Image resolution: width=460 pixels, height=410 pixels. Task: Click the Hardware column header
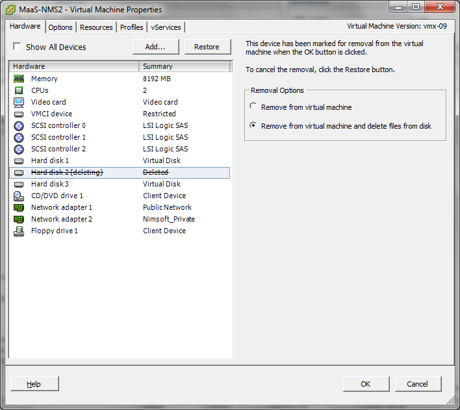(74, 67)
